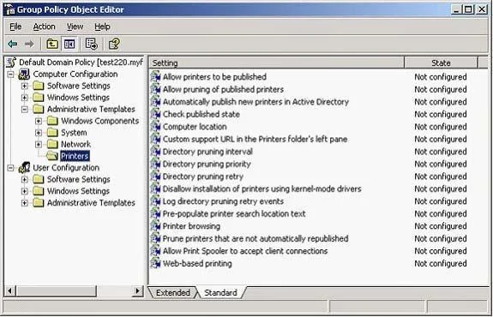Click 'Not configured' state for Web-based printing

tap(440, 264)
